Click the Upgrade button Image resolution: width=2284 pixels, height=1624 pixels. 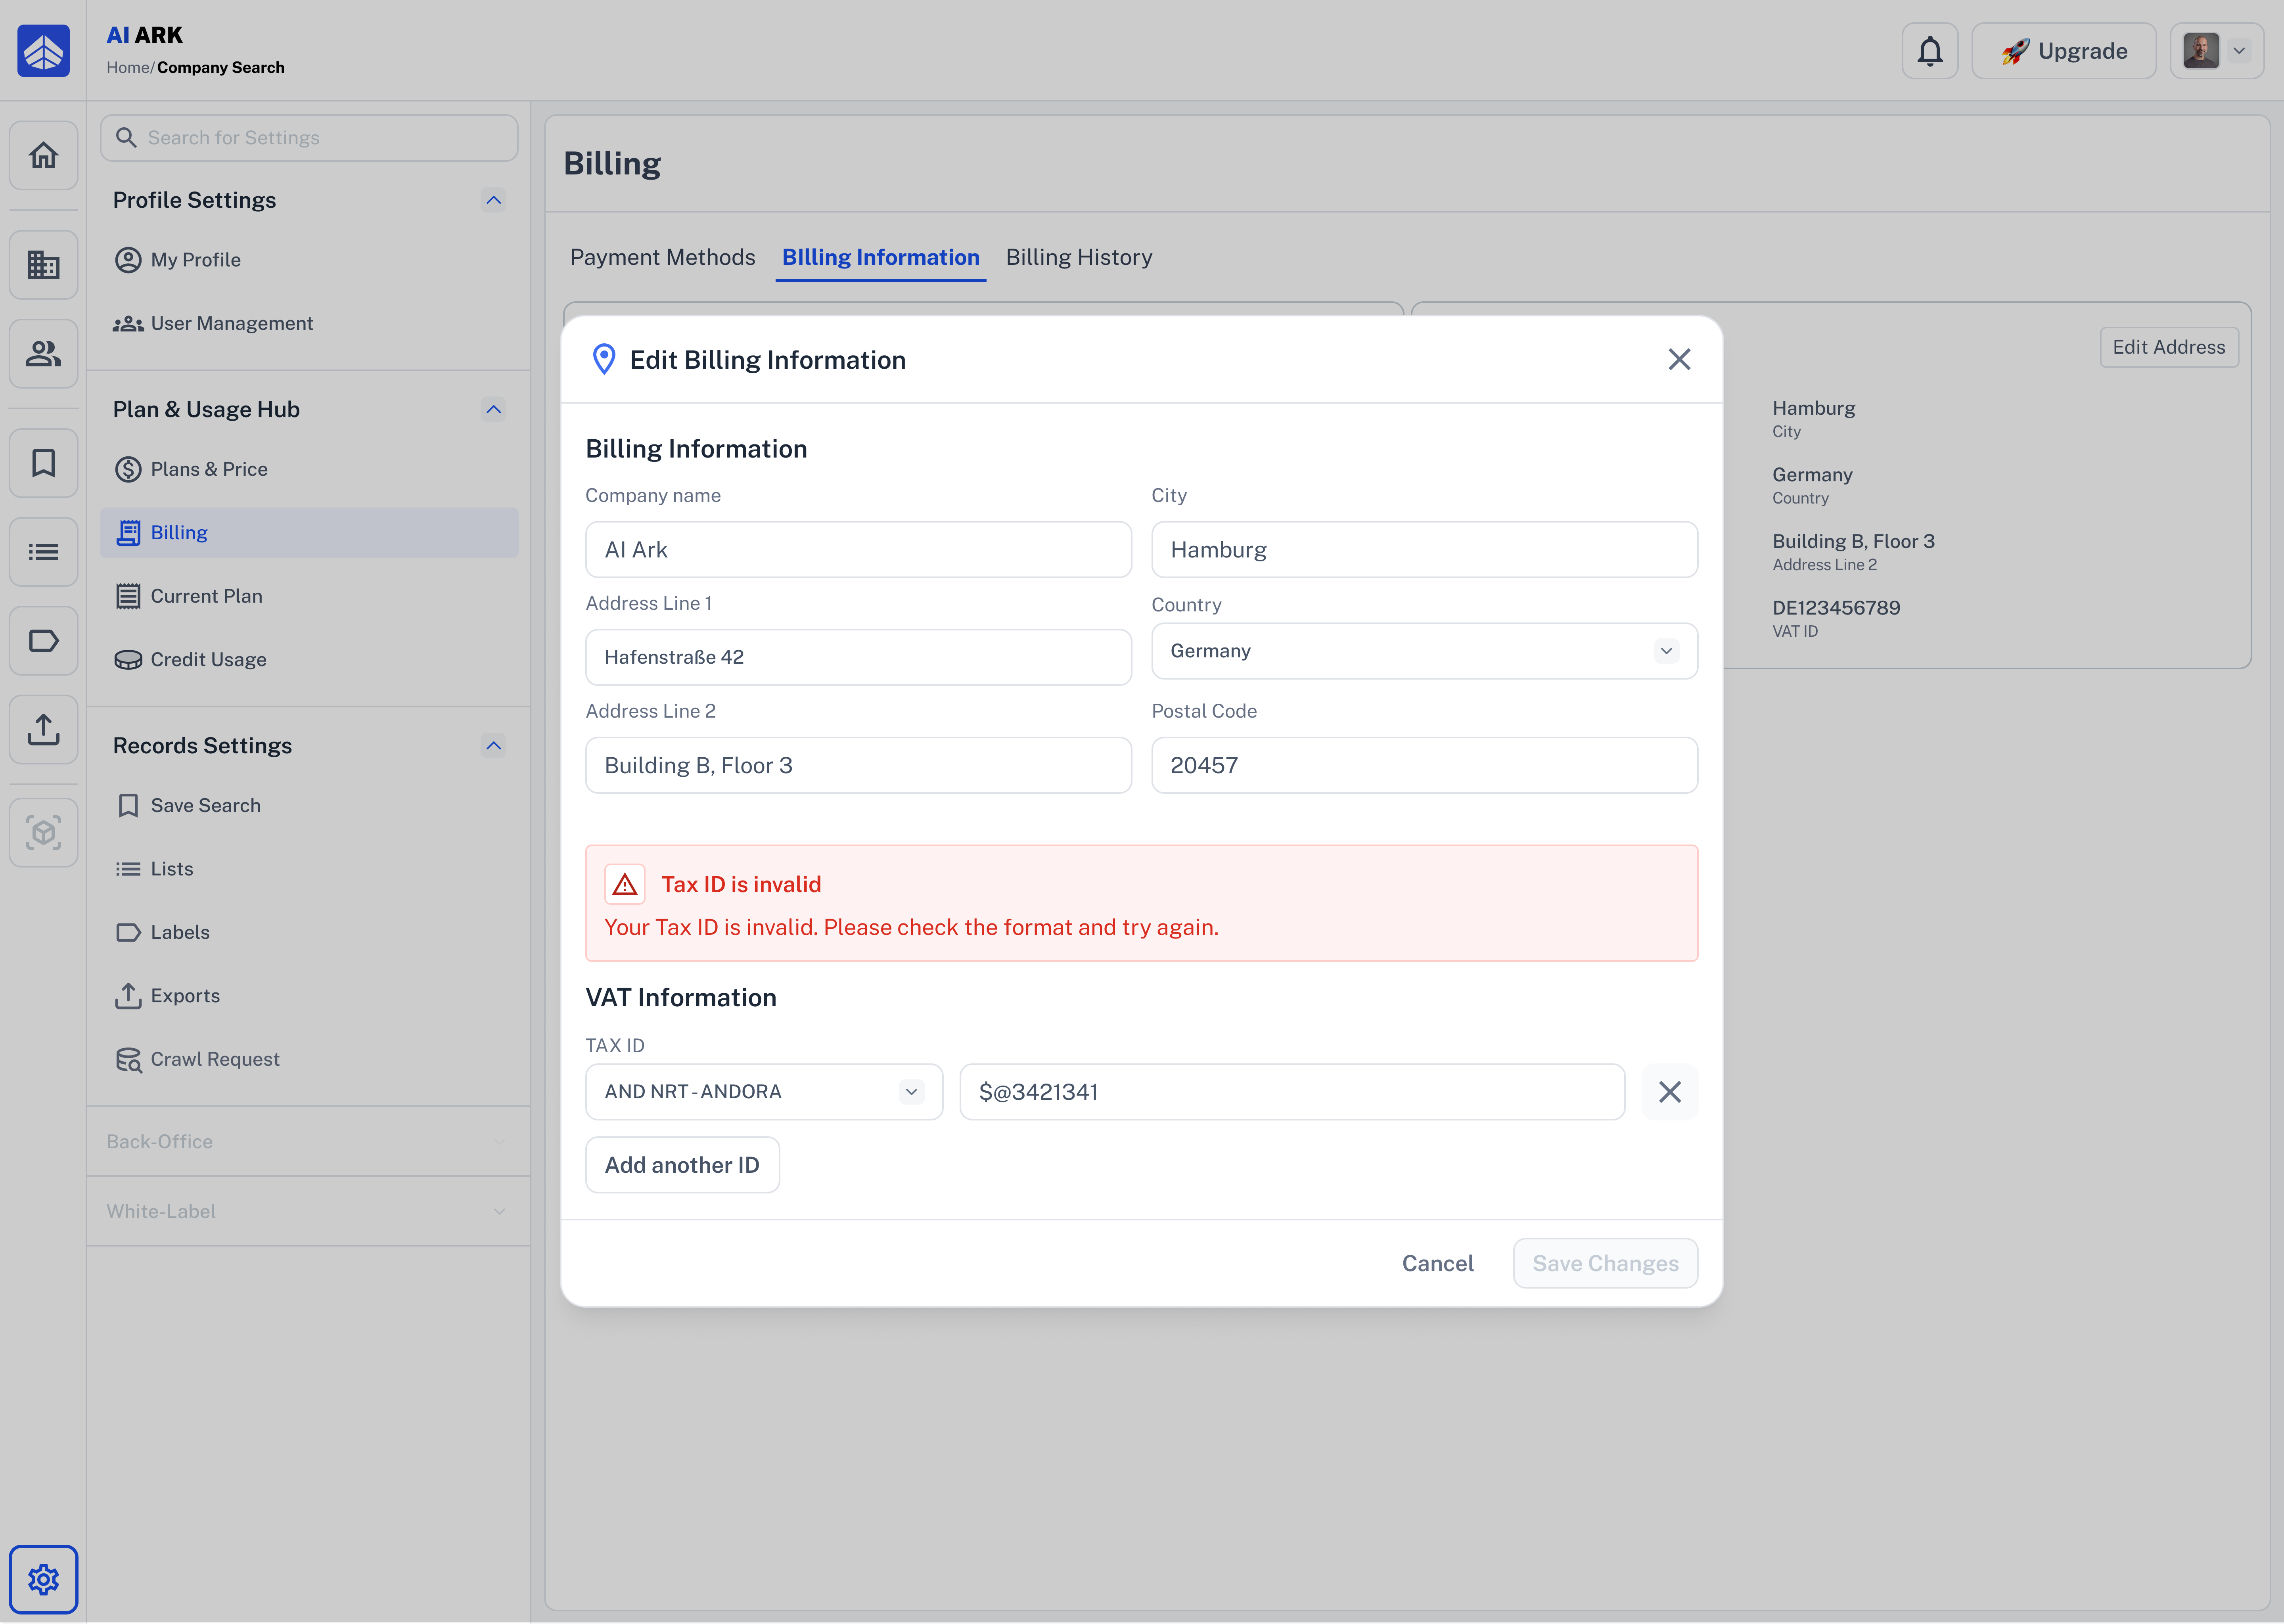click(x=2064, y=51)
